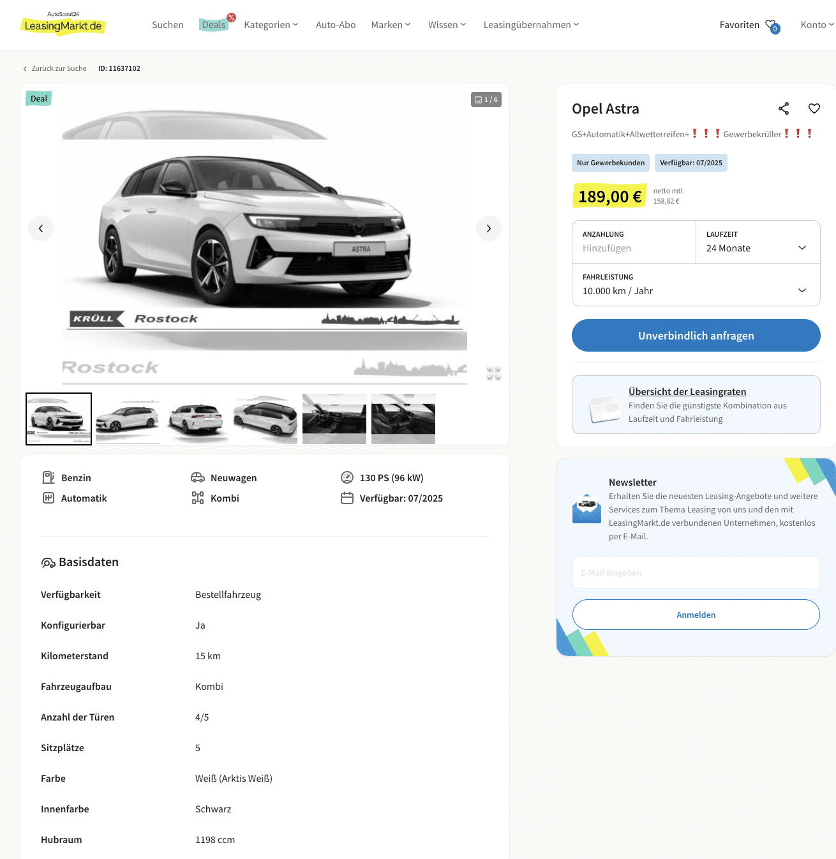Click the Automatik gearbox icon
Screen dimensions: 836x859
point(49,498)
